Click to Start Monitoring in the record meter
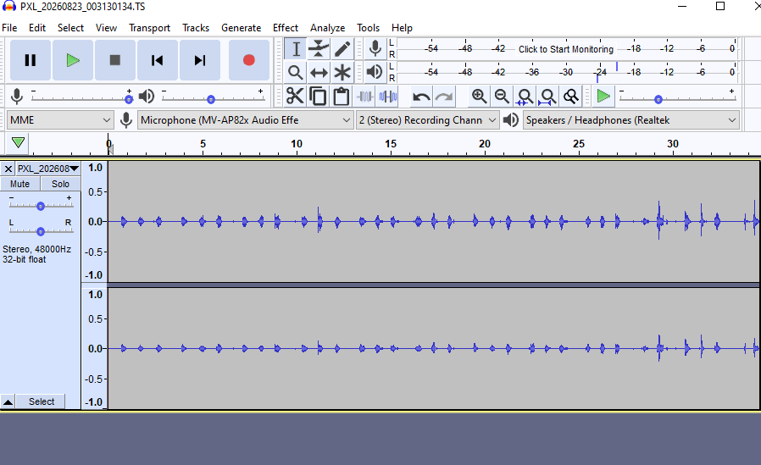The image size is (761, 465). (x=566, y=49)
